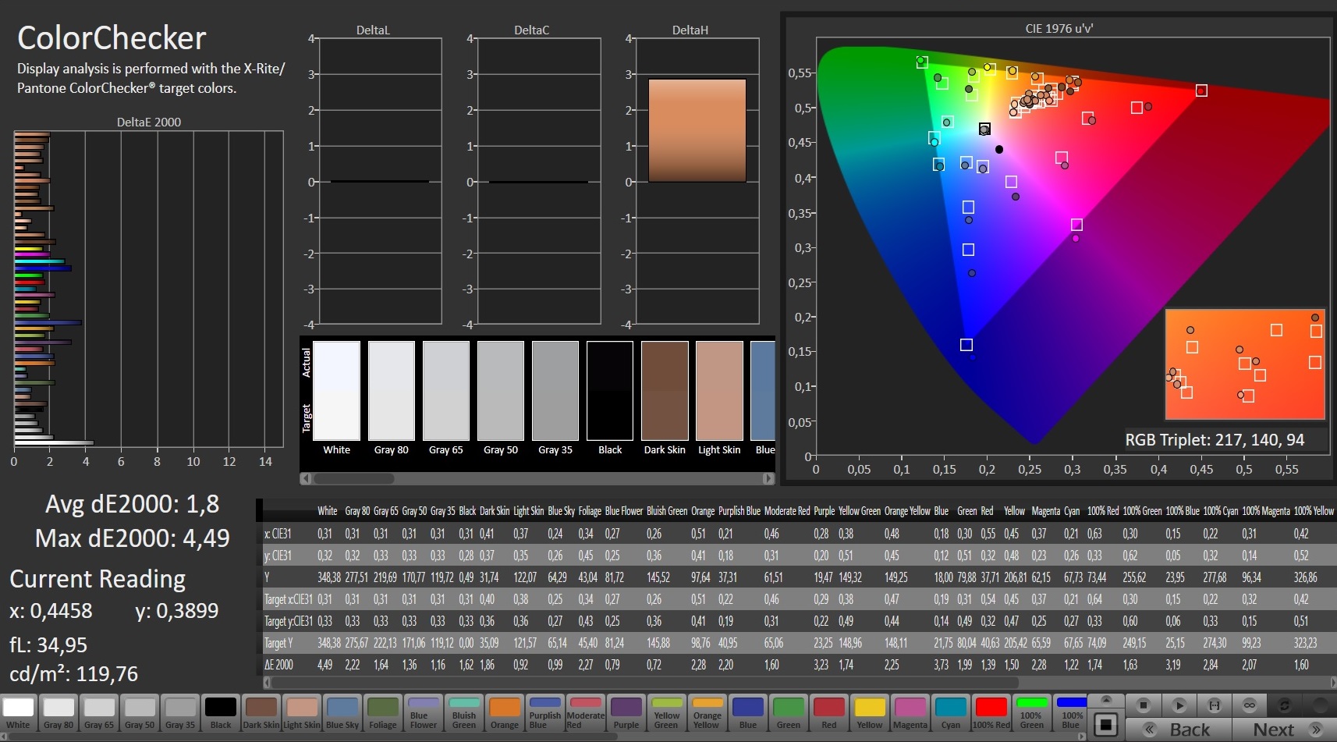Click the large black square pattern icon

point(1105,725)
